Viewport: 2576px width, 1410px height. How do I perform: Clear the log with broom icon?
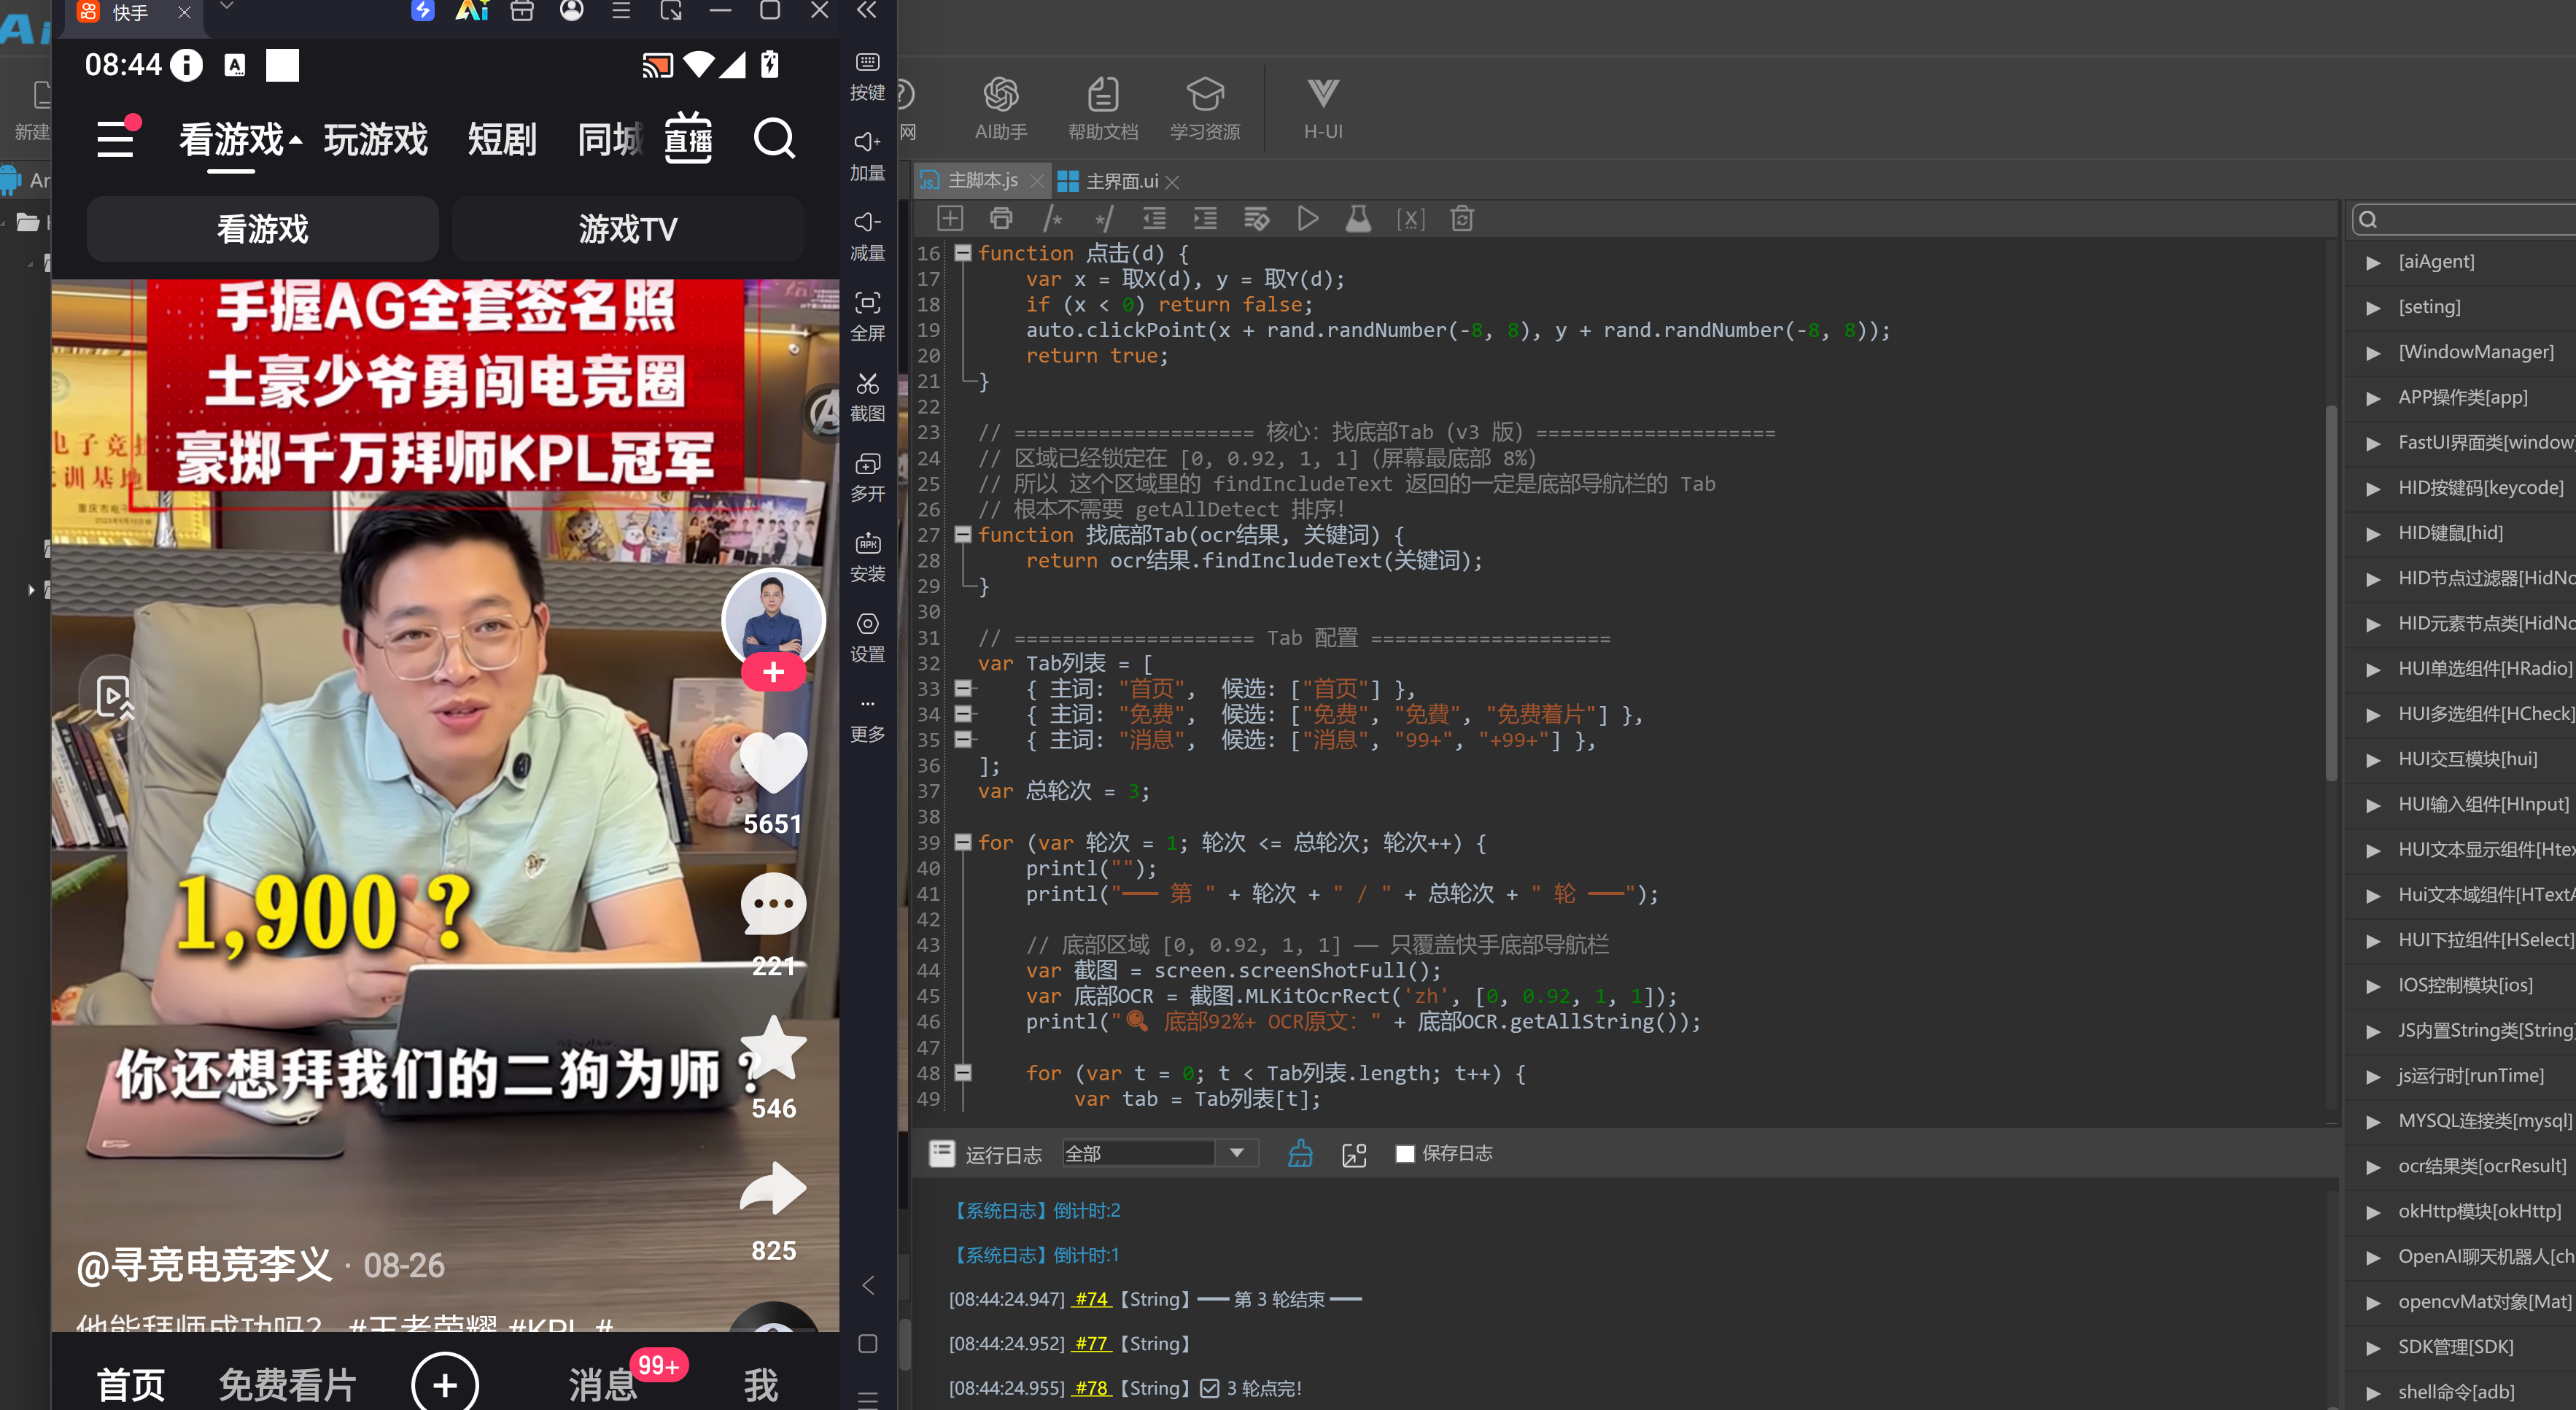[1300, 1153]
